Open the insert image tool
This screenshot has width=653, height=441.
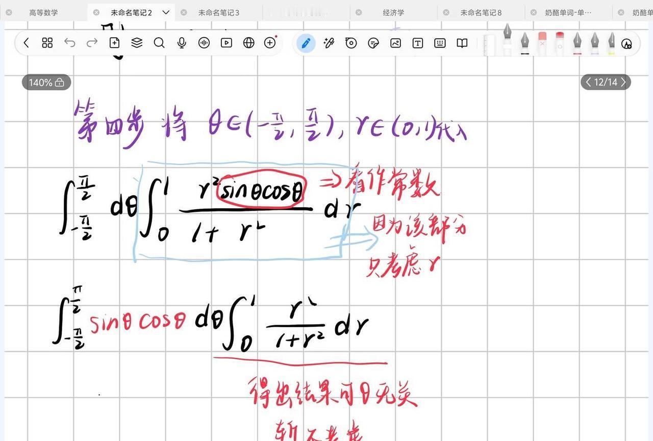point(395,43)
